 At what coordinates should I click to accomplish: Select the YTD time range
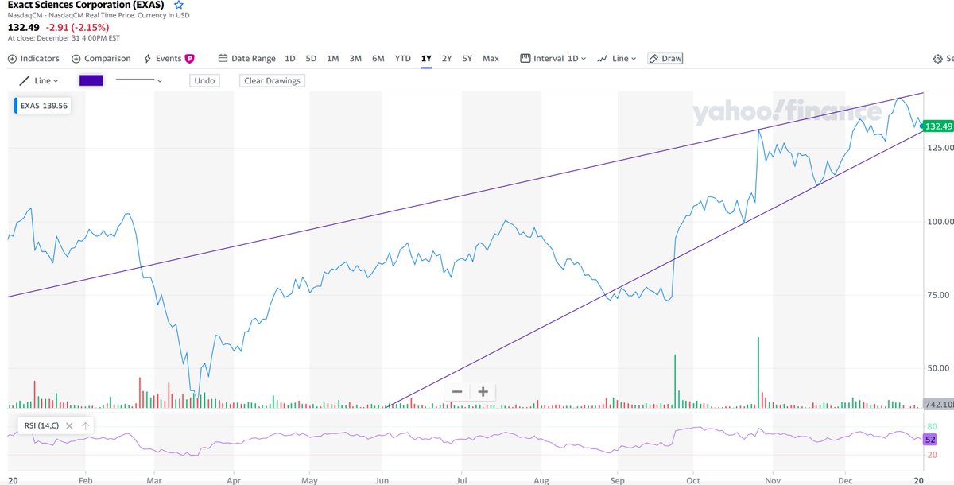tap(403, 59)
